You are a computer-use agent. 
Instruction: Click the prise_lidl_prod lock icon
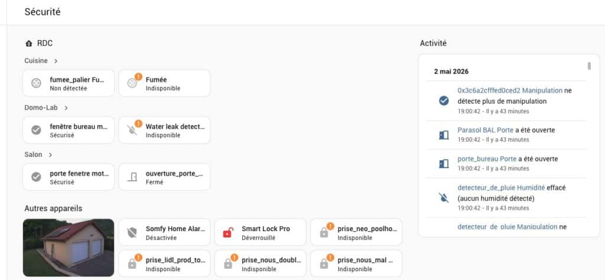132,264
